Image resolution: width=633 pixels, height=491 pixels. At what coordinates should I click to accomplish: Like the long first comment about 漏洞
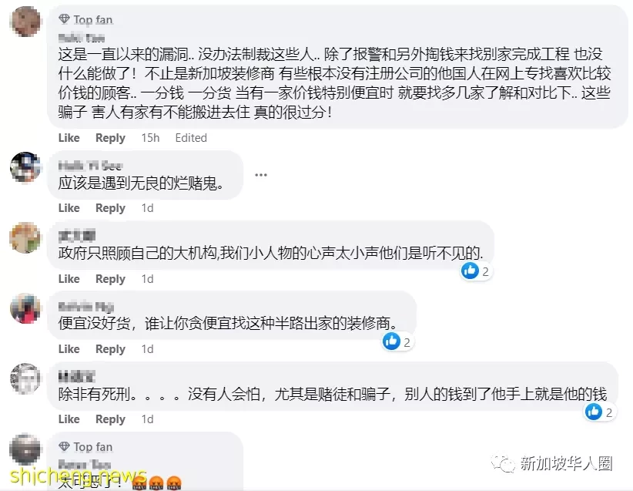[x=69, y=138]
